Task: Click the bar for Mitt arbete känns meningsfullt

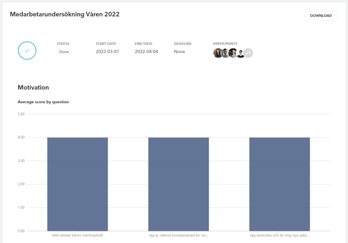Action: pos(78,184)
